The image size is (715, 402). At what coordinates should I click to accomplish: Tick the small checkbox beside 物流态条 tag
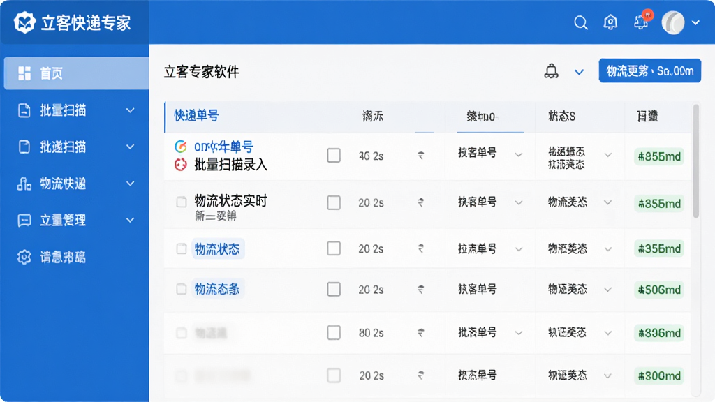[182, 289]
